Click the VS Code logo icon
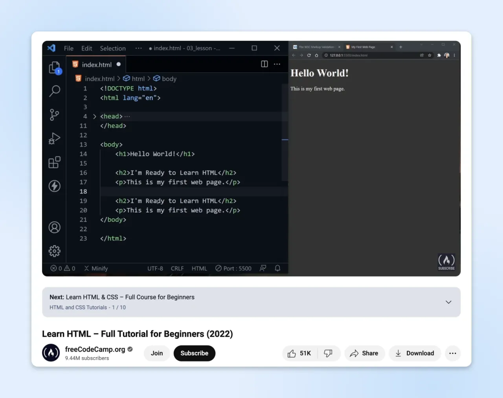The height and width of the screenshot is (398, 503). [51, 48]
